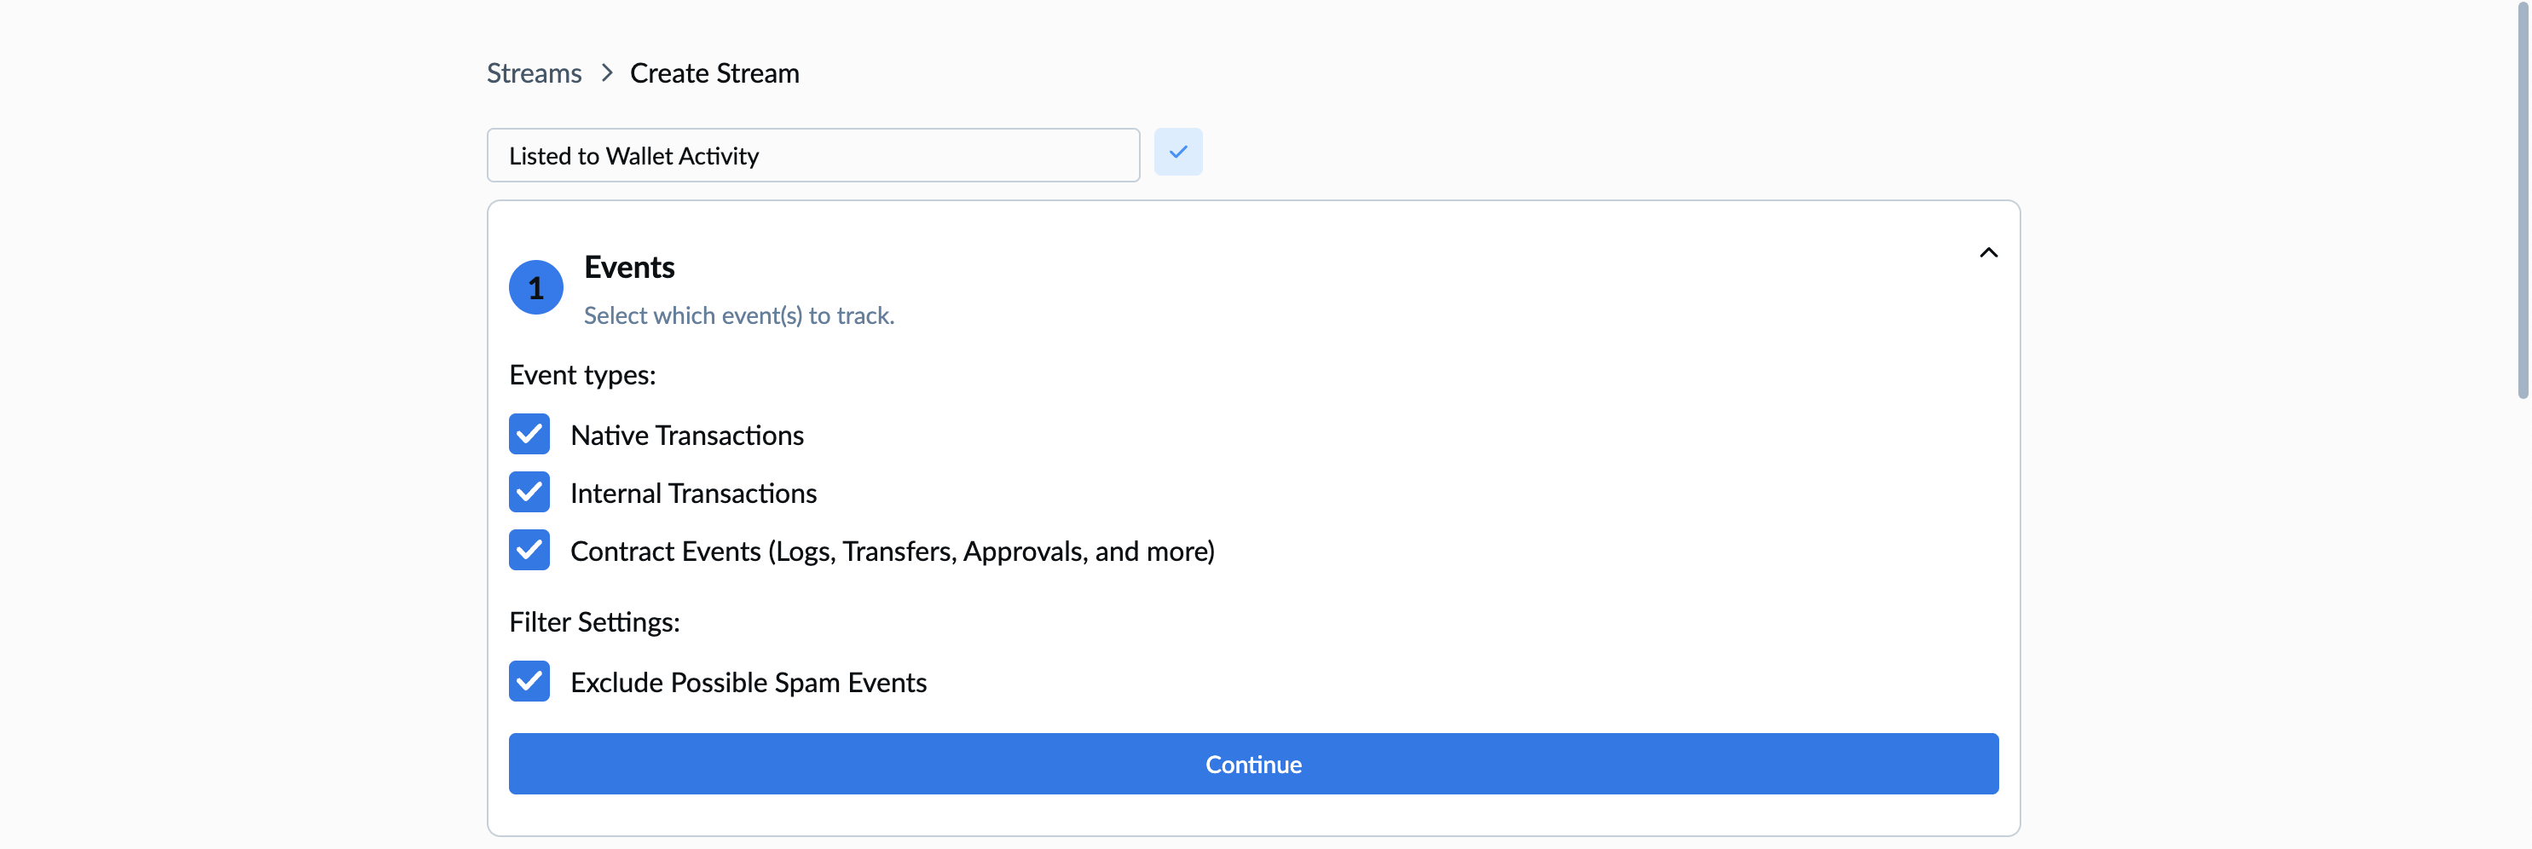Viewport: 2532px width, 849px height.
Task: Click the Create Stream breadcrumb title
Action: 714,73
